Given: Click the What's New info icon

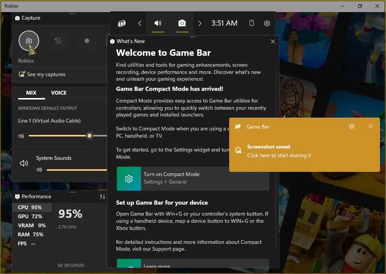Looking at the screenshot, I should pos(112,41).
